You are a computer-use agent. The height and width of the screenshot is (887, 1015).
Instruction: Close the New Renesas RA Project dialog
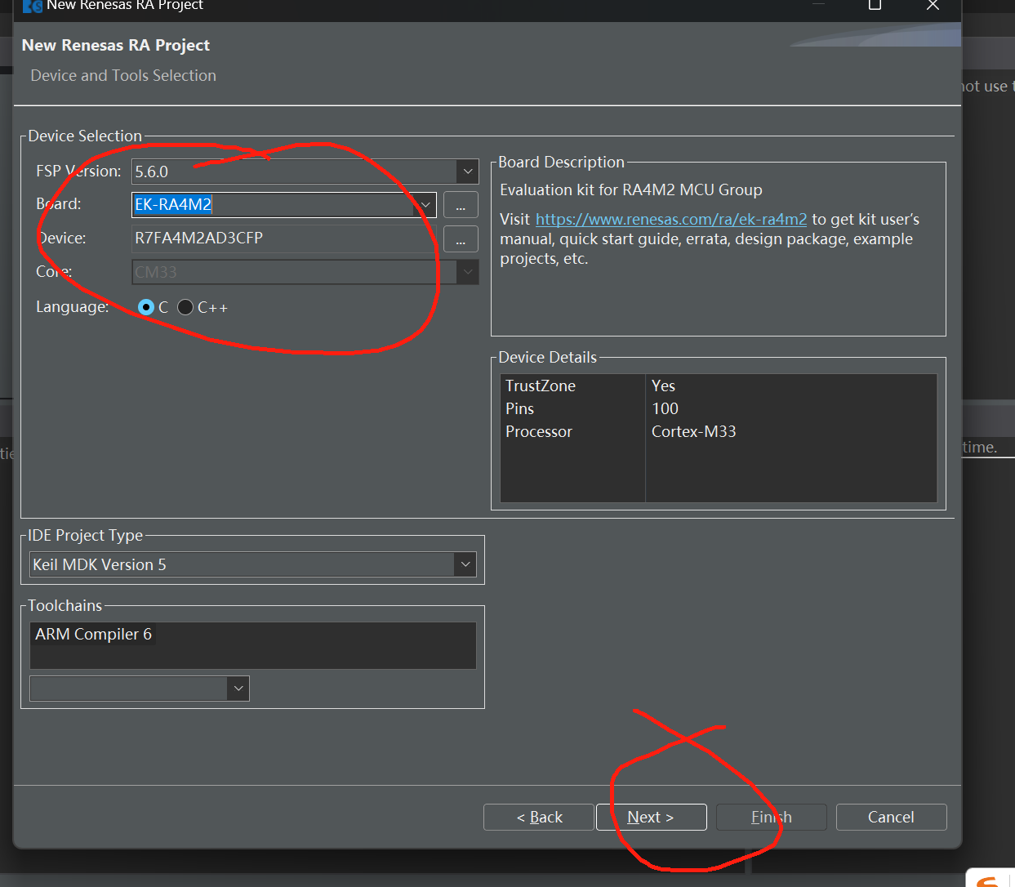click(933, 5)
